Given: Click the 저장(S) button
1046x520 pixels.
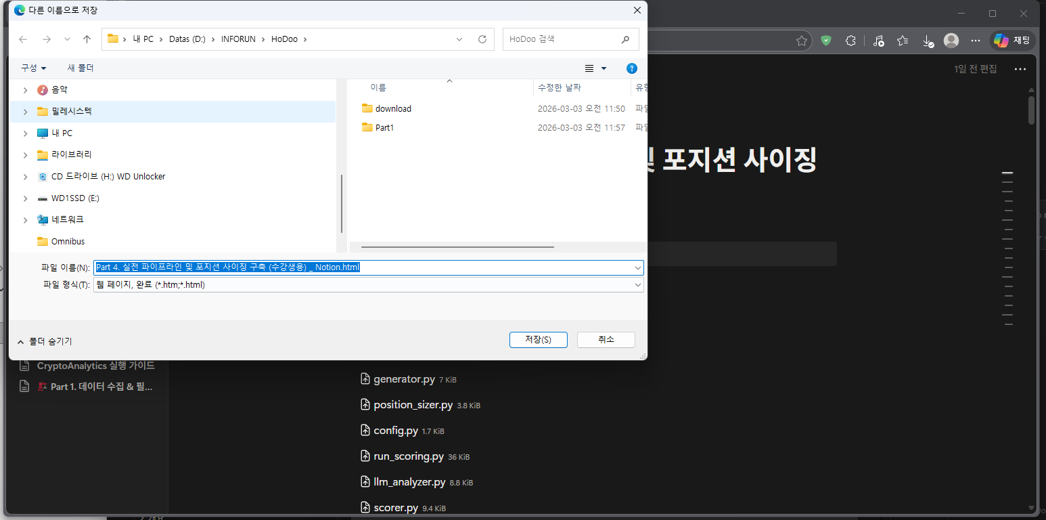Looking at the screenshot, I should pos(539,340).
